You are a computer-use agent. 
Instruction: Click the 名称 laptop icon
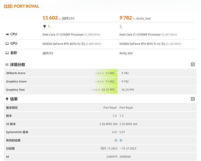pos(7,53)
